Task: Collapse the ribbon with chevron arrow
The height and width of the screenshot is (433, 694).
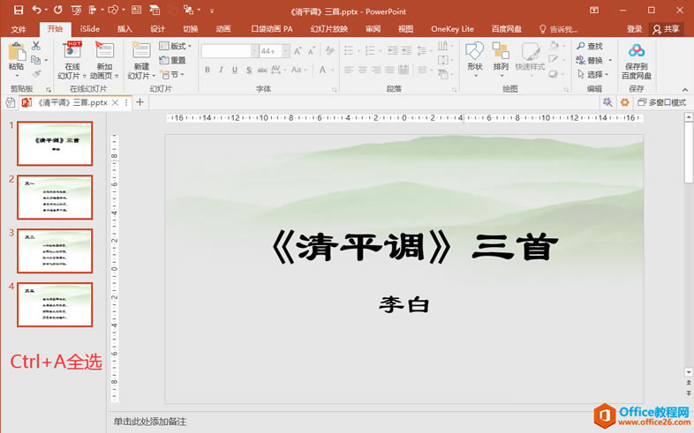Action: click(685, 89)
